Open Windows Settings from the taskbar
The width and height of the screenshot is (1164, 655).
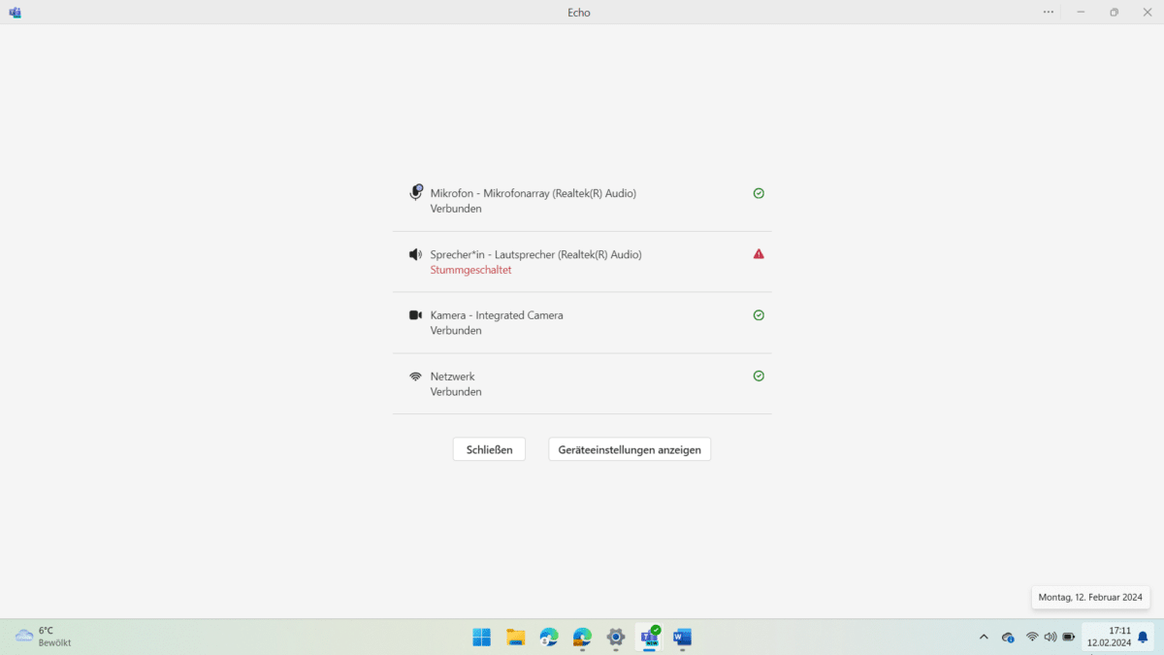(x=615, y=638)
